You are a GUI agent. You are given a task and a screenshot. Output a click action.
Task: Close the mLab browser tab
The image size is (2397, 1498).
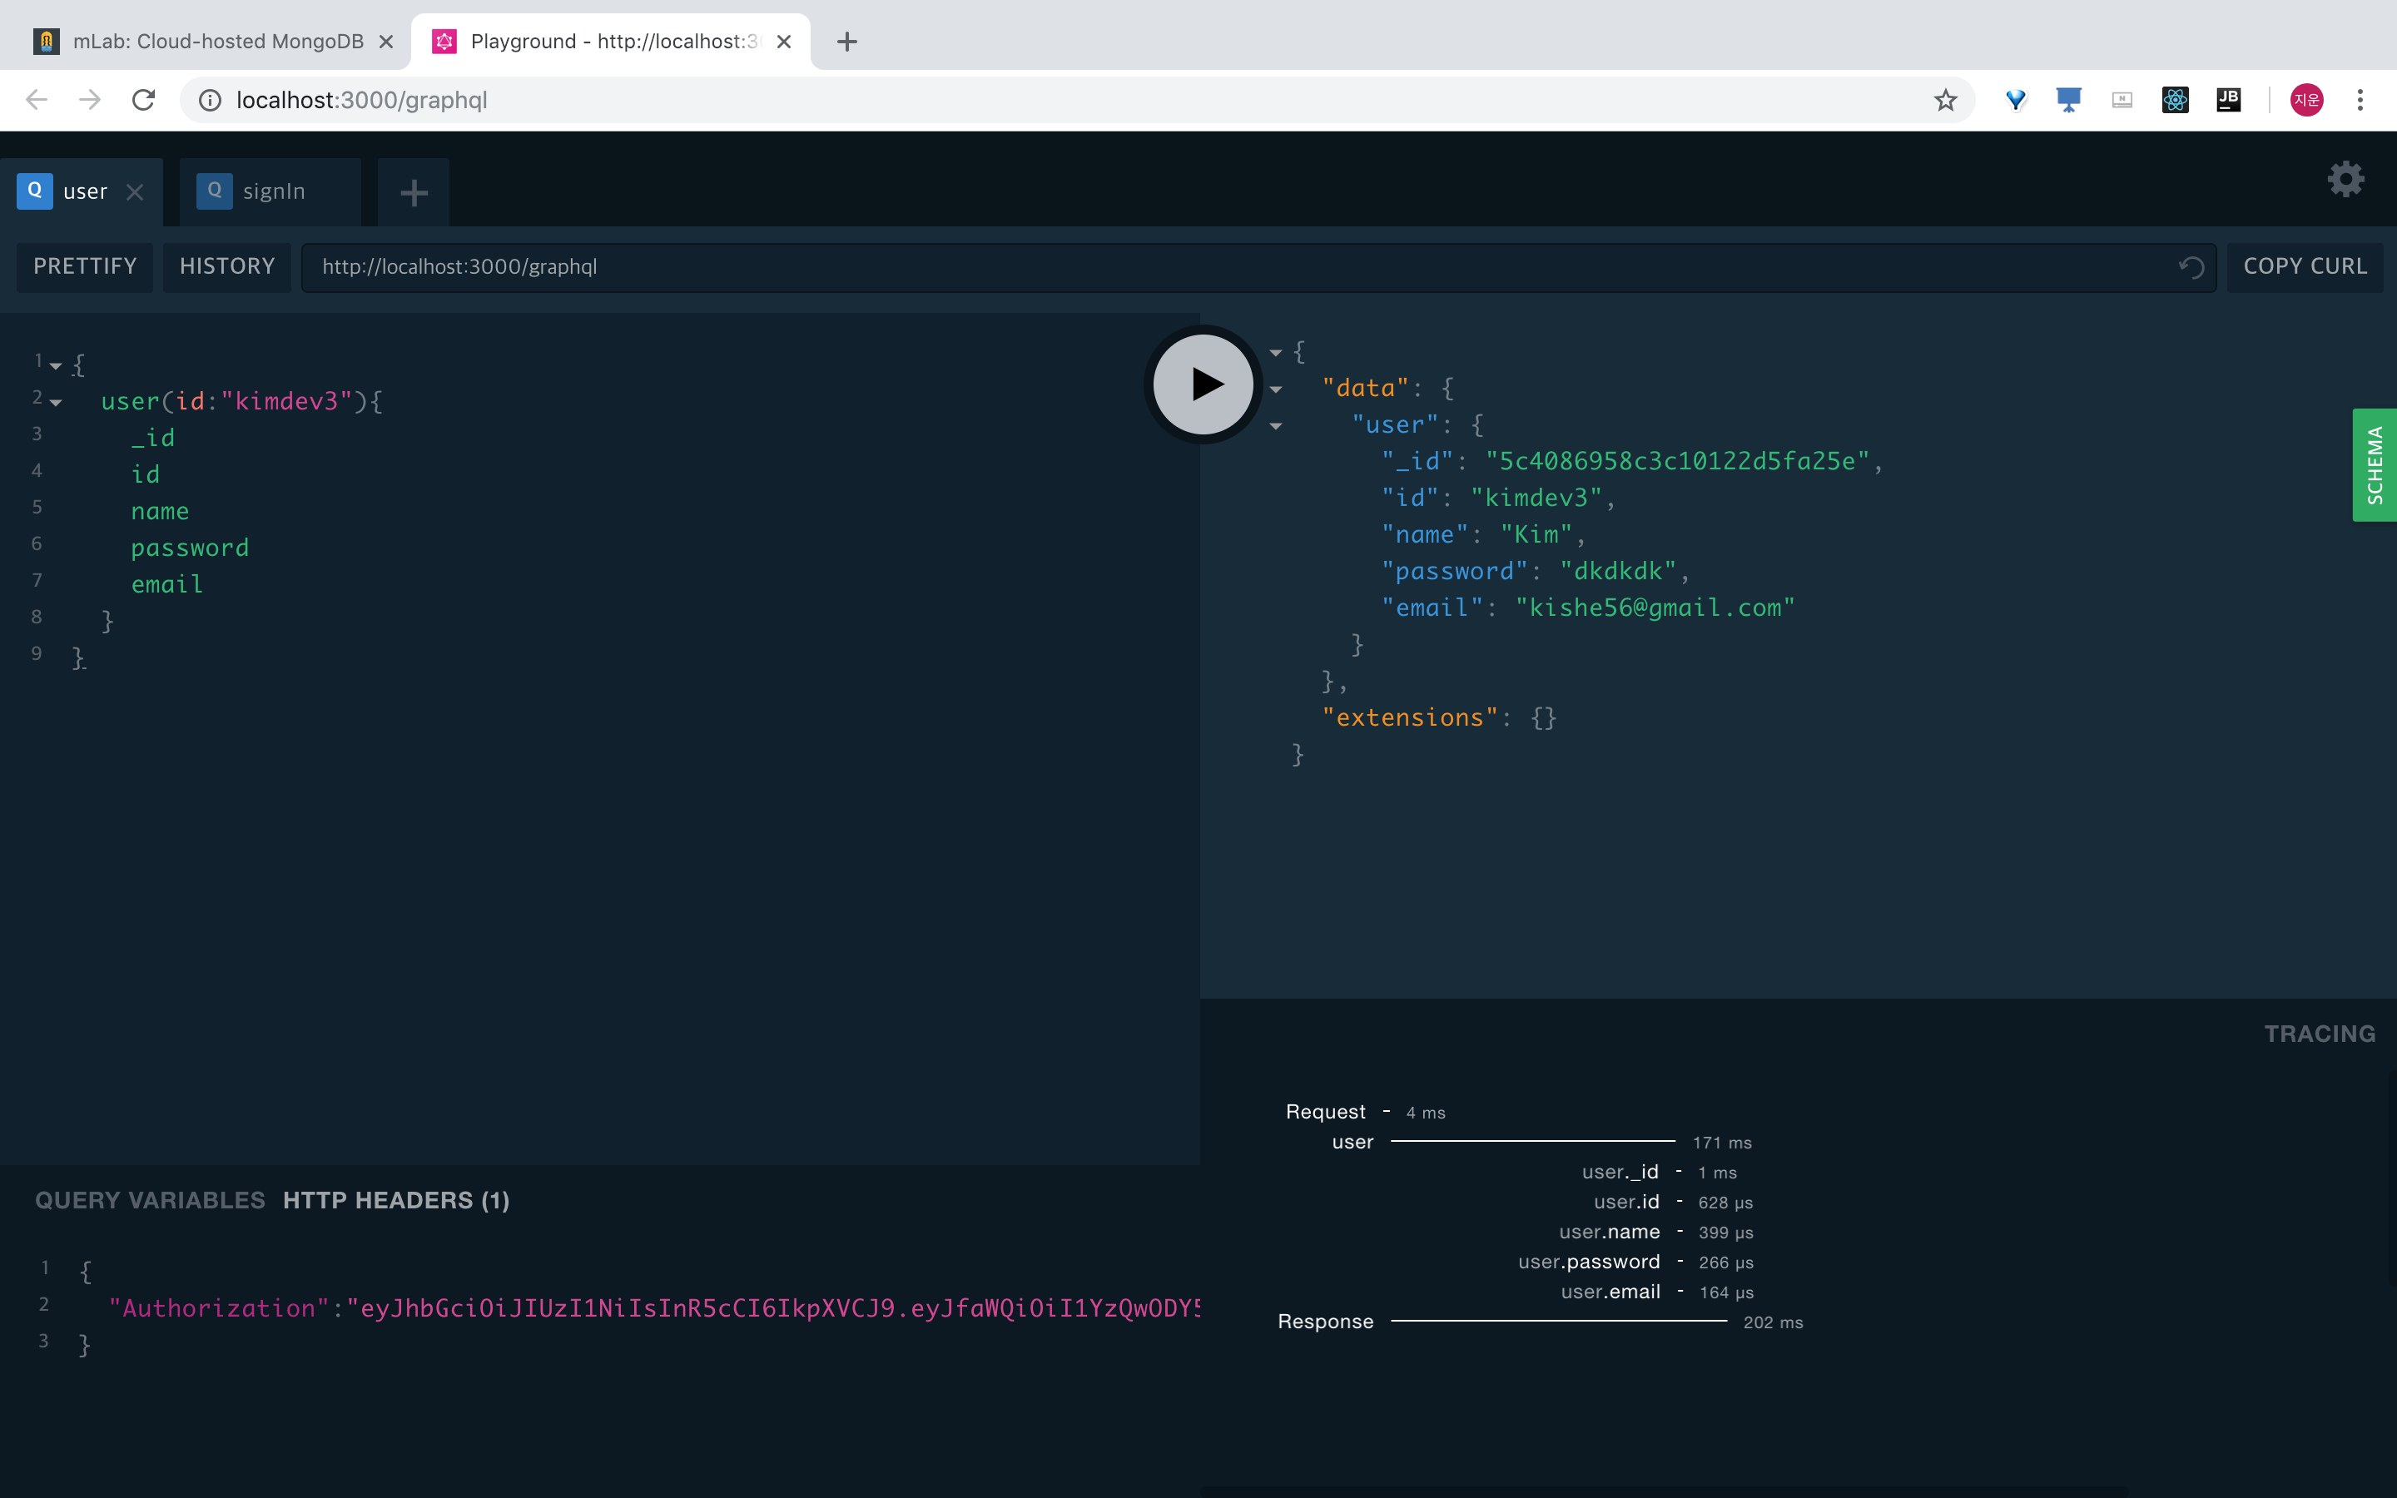(x=386, y=42)
